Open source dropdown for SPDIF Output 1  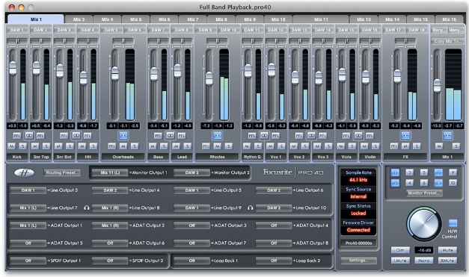[28, 261]
